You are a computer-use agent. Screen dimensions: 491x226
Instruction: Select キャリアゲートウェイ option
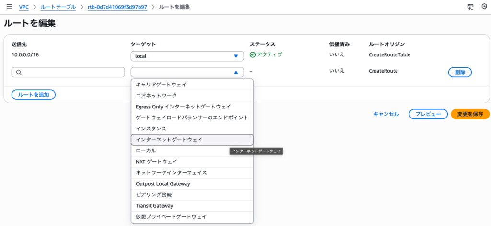click(192, 85)
